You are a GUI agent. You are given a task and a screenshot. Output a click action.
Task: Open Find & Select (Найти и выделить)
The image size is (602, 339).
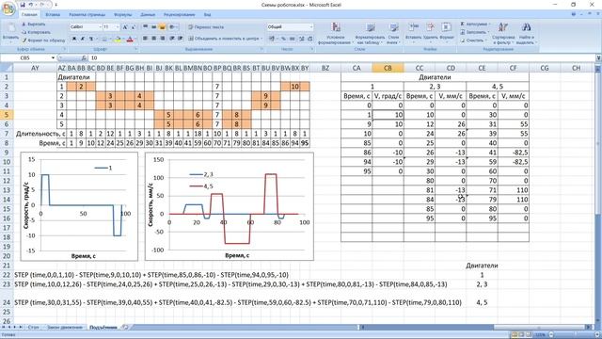(x=527, y=33)
